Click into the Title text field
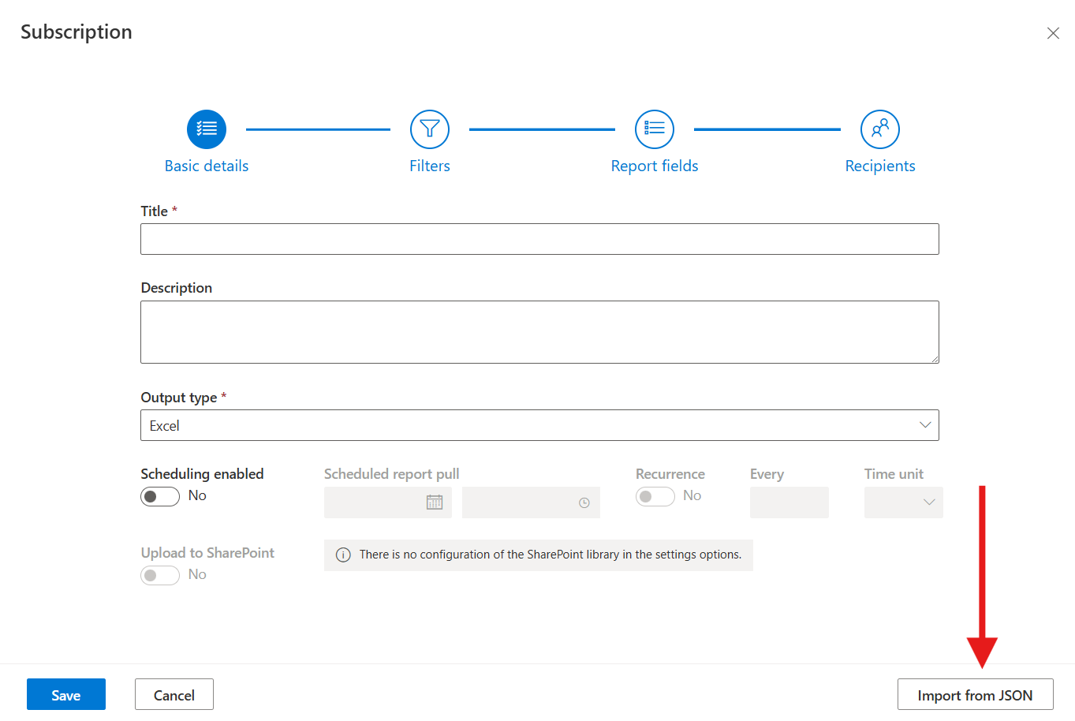 click(x=539, y=239)
